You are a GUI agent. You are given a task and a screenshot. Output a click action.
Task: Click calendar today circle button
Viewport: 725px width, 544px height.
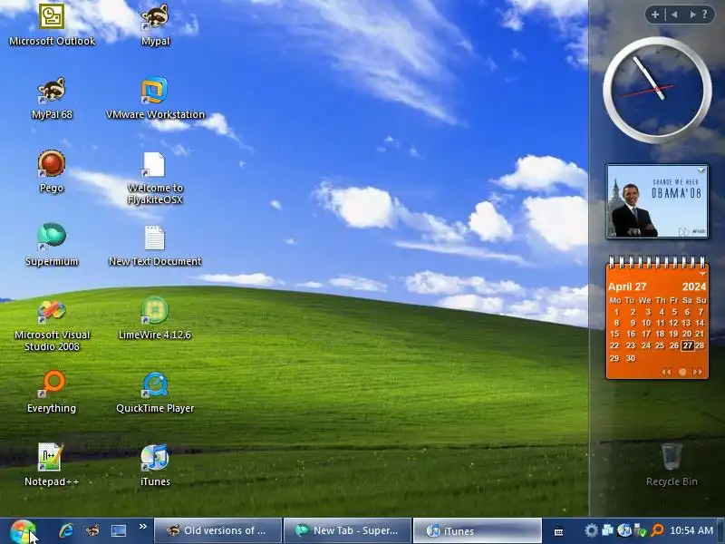(682, 372)
